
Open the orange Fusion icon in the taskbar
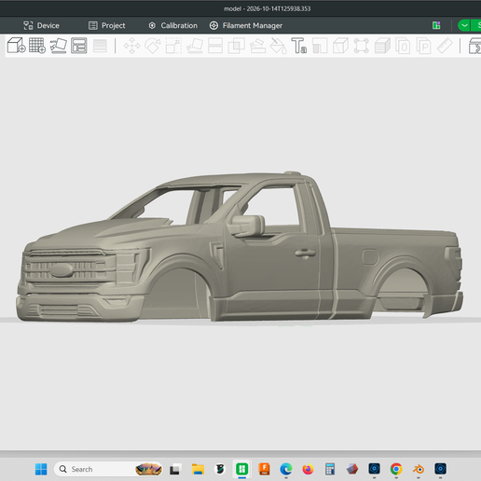[x=264, y=469]
